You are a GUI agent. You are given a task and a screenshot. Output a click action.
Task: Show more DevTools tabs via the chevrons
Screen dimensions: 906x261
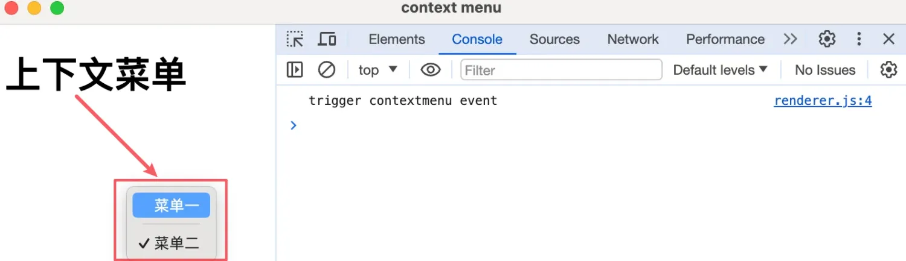(x=790, y=39)
